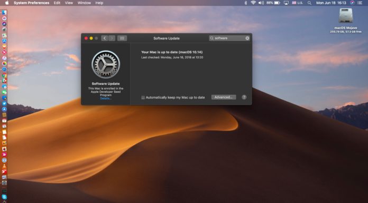
Task: Click the macOS Mojave disk label
Action: pyautogui.click(x=346, y=28)
